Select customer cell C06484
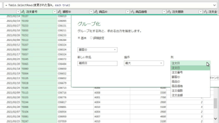Image resolution: width=219 pixels, height=123 pixels. [x=64, y=64]
